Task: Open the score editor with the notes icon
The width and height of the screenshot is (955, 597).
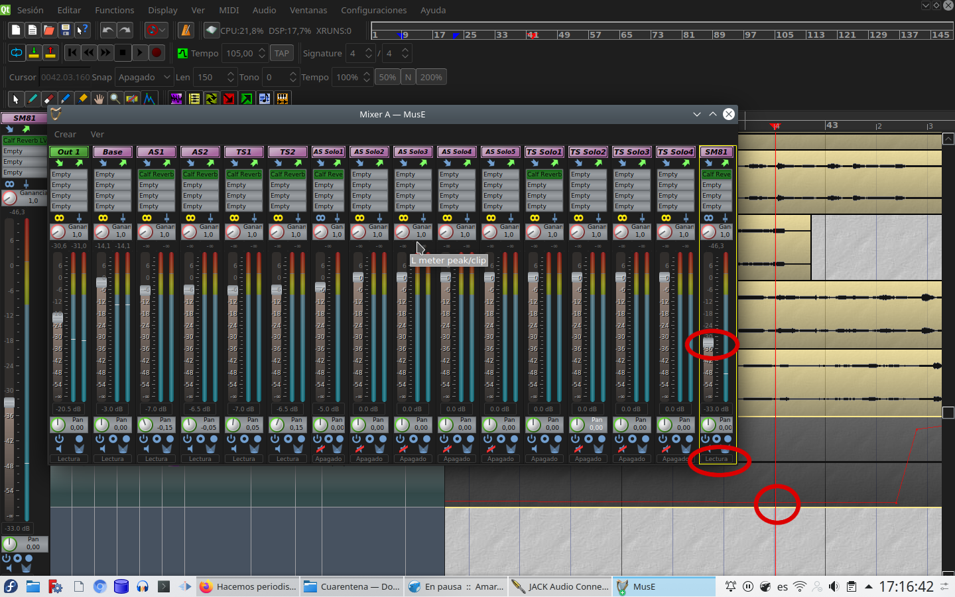Action: [264, 98]
